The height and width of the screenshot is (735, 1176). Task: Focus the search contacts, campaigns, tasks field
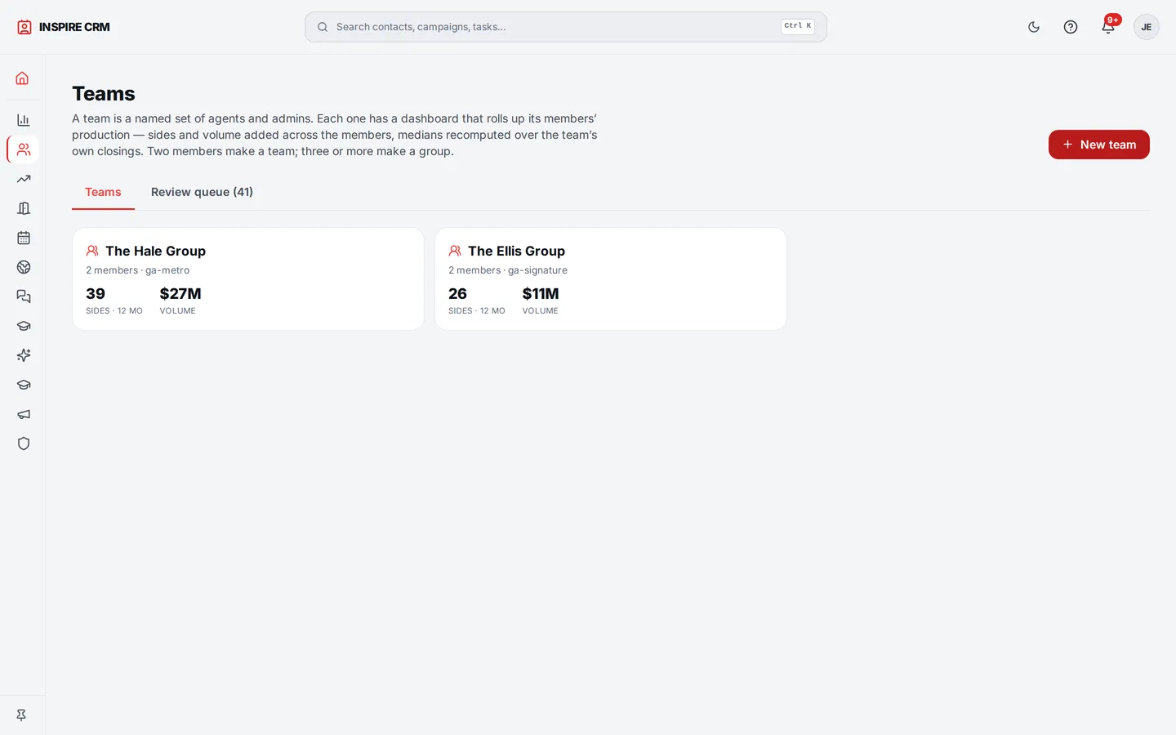565,27
